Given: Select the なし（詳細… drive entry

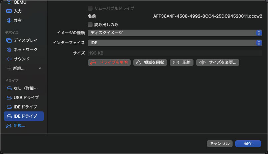Looking at the screenshot, I should pos(24,88).
